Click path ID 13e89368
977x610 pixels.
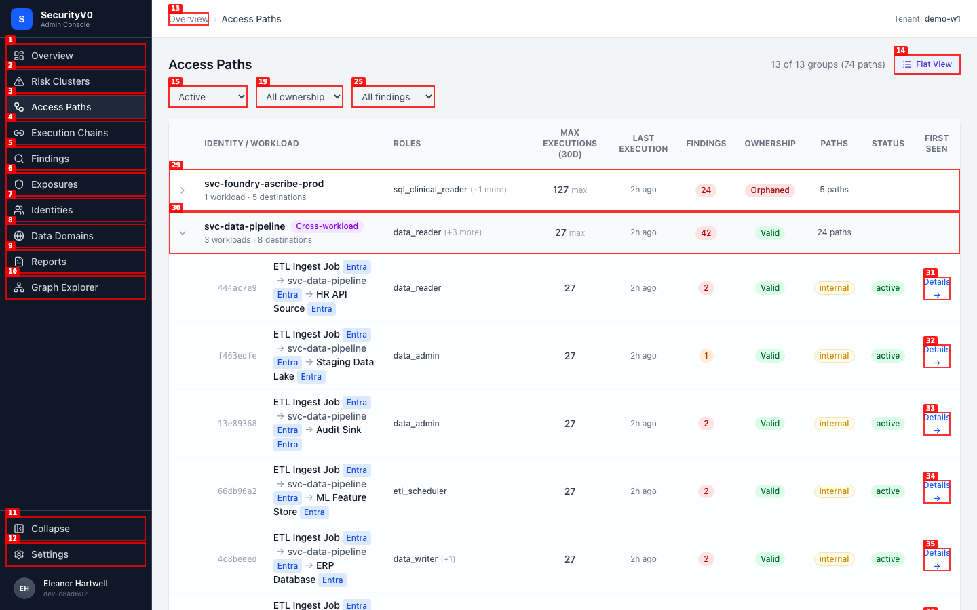(237, 424)
